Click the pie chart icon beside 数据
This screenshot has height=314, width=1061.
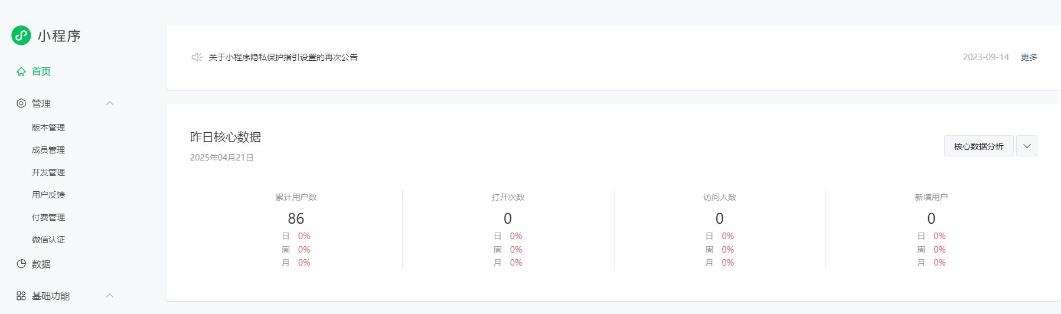click(x=21, y=264)
